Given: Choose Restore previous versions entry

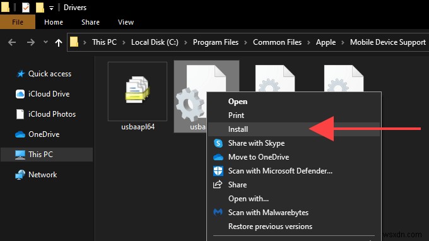Looking at the screenshot, I should pos(294,226).
